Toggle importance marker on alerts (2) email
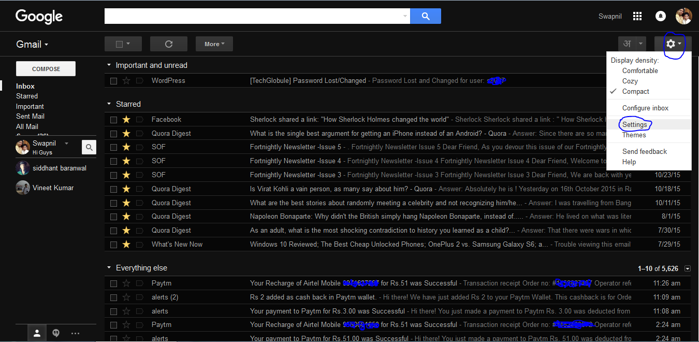 (x=139, y=297)
